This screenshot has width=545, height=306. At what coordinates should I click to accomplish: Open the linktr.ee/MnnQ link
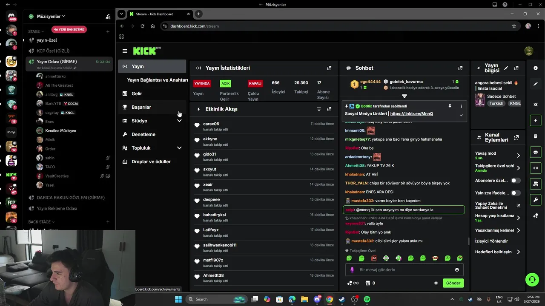point(411,114)
